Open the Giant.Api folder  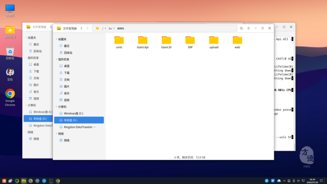143,42
